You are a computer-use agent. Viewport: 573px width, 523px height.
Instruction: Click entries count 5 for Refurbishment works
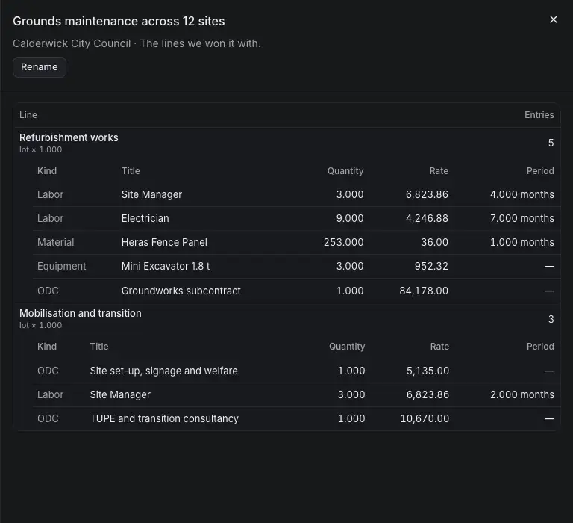coord(551,143)
